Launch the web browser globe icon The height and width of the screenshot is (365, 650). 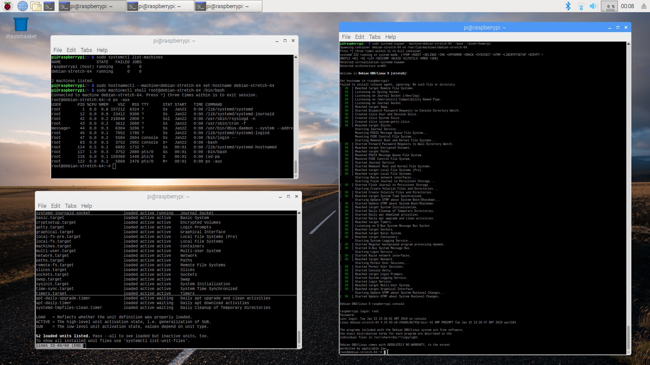point(22,6)
